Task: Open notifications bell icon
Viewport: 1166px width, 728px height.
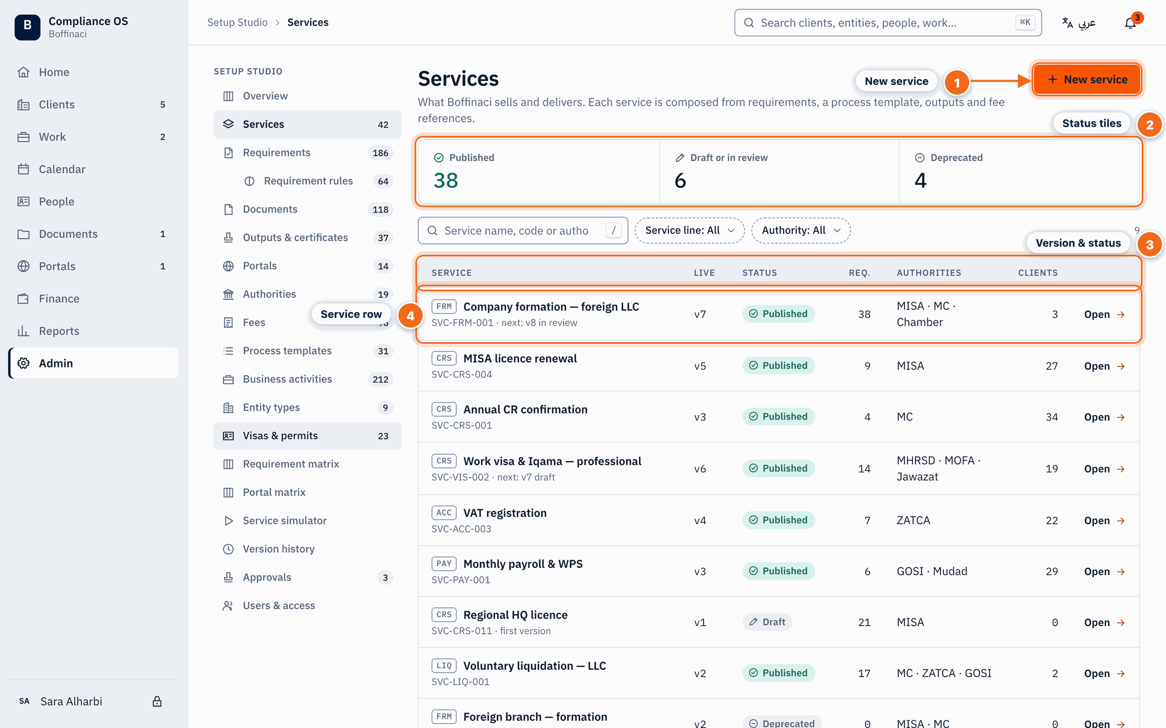Action: pos(1131,23)
